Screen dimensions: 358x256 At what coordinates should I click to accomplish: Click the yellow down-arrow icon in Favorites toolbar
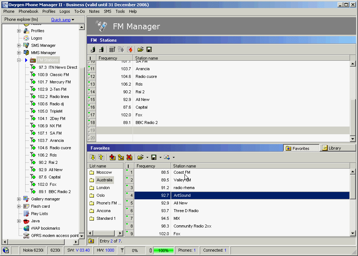pos(93,157)
